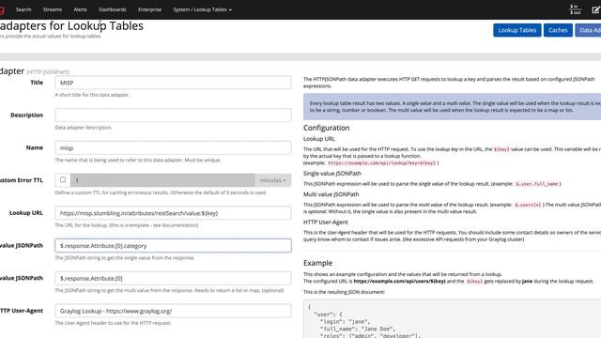Click the Single value JSONPath category field
601x338 pixels.
pos(173,246)
